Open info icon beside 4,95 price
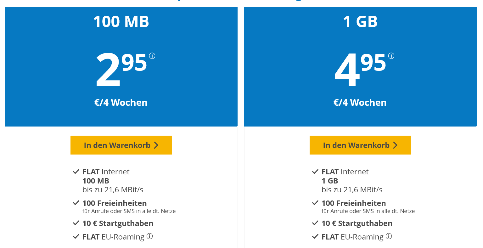 point(391,56)
